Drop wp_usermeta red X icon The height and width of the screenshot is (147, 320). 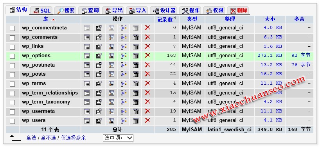pyautogui.click(x=147, y=111)
